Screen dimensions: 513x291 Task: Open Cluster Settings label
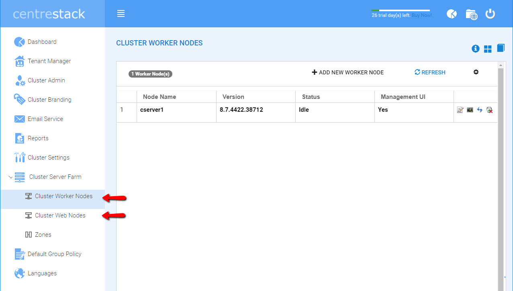[x=49, y=158]
